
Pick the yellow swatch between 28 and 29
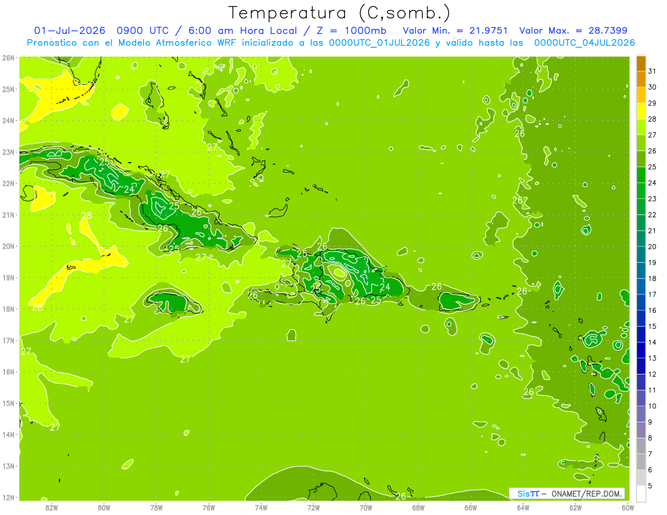(x=641, y=111)
